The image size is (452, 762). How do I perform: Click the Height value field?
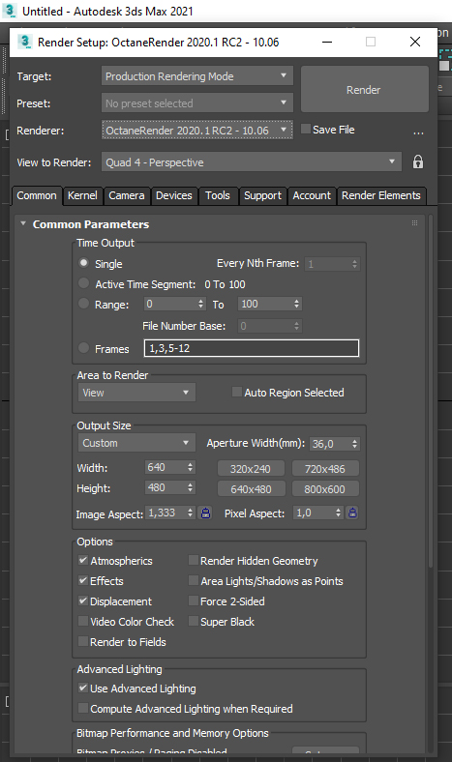coord(166,487)
